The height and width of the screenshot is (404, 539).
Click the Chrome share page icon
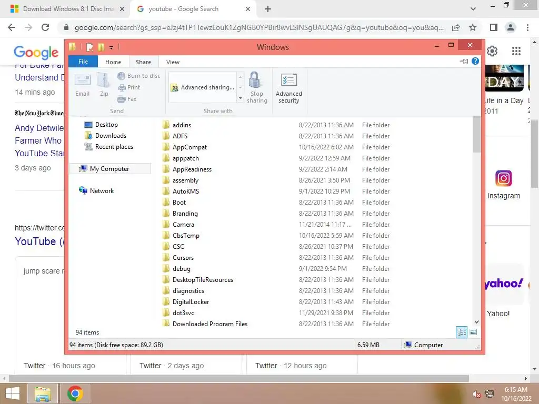(456, 27)
